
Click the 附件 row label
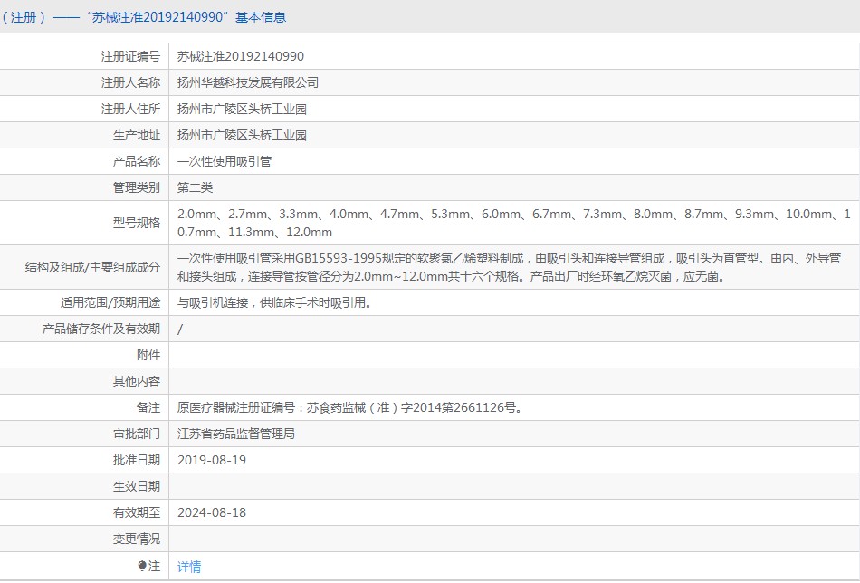pyautogui.click(x=148, y=355)
